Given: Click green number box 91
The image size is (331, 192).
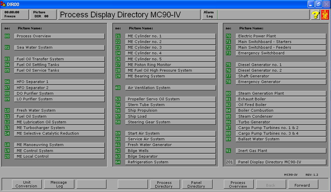Looking at the screenshot, I should (228, 151).
